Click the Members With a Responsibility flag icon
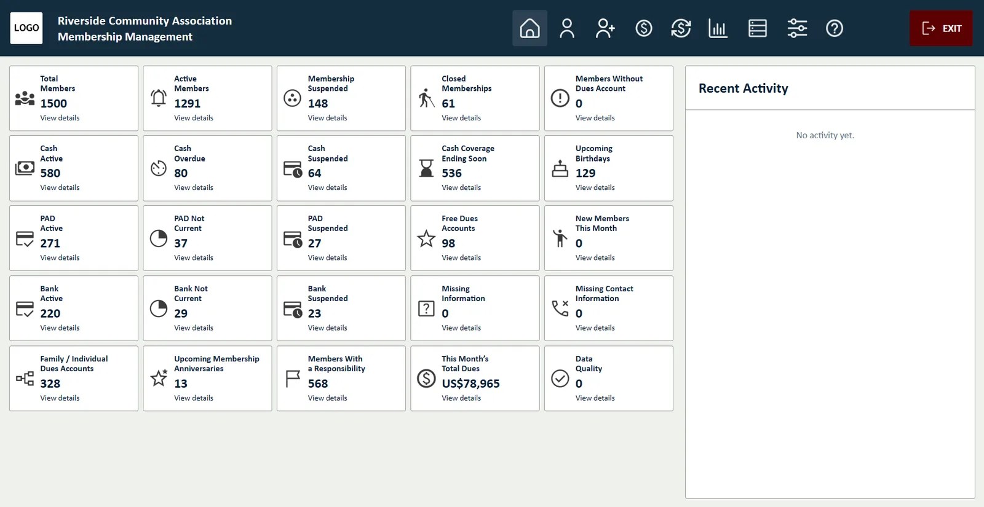Viewport: 984px width, 507px height. (293, 379)
